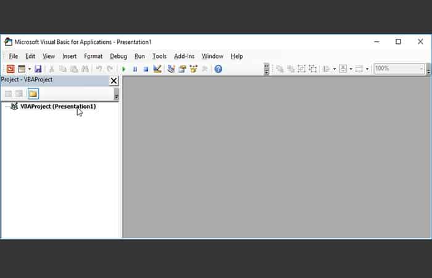432x278 pixels.
Task: Maximize the Visual Basic window
Action: (398, 41)
